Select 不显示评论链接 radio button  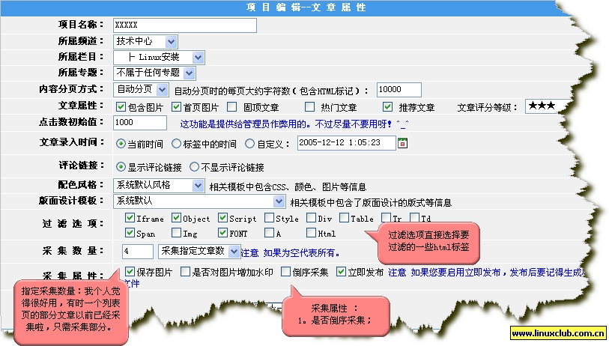194,167
